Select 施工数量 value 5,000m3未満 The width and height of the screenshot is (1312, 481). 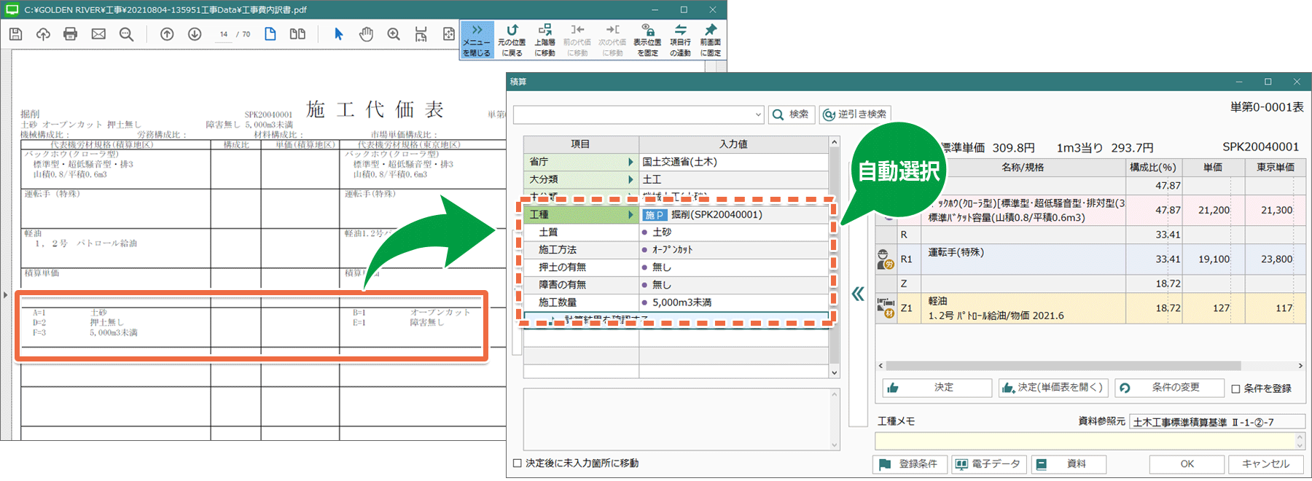click(x=734, y=302)
